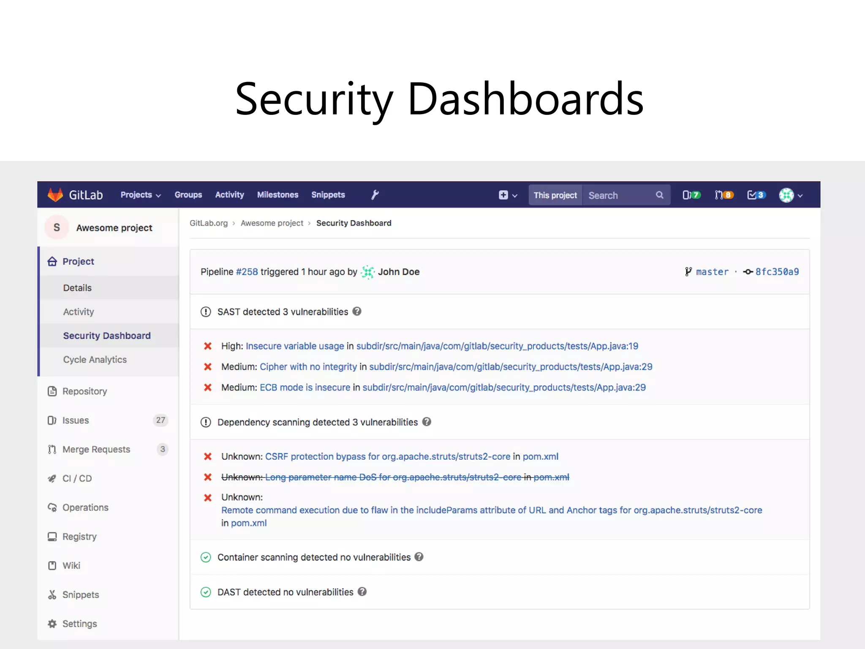Click the branch icon beside master

(x=688, y=272)
